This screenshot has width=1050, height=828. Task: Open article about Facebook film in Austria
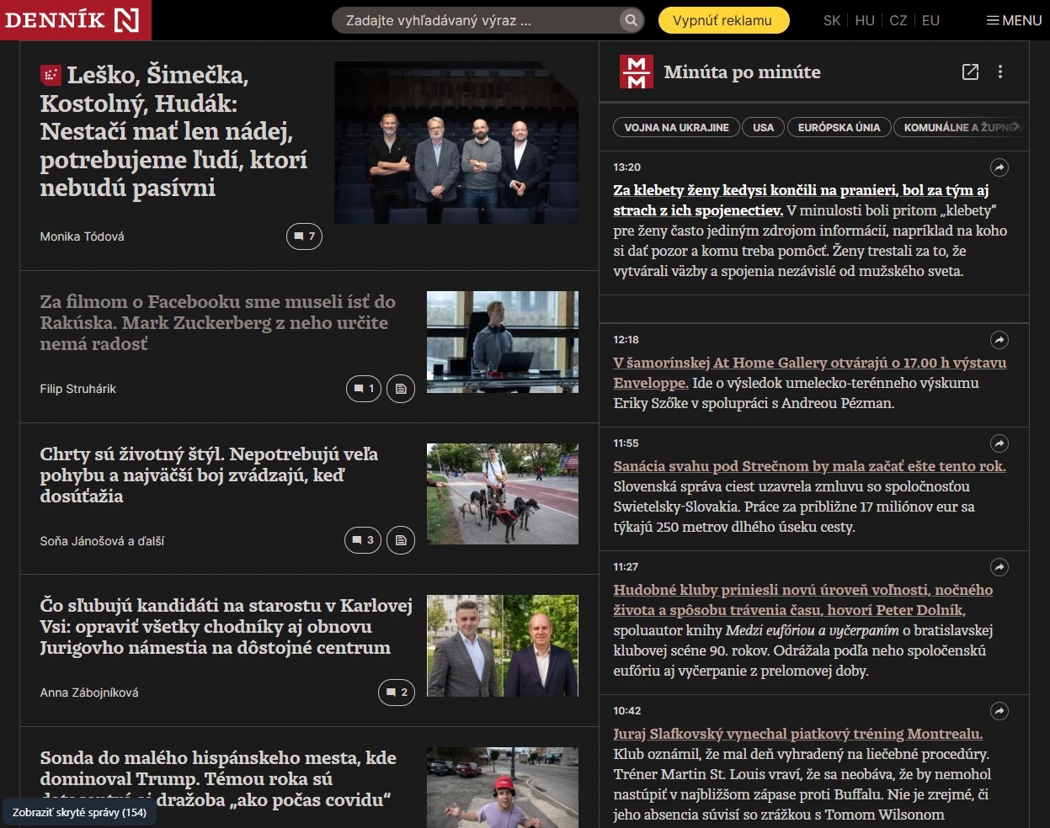click(217, 322)
